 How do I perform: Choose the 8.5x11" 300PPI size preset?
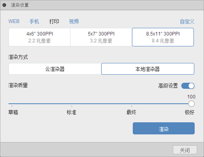(x=163, y=37)
